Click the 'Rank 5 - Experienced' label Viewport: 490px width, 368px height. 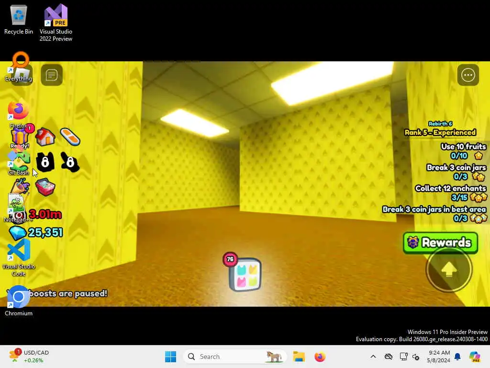pos(440,133)
